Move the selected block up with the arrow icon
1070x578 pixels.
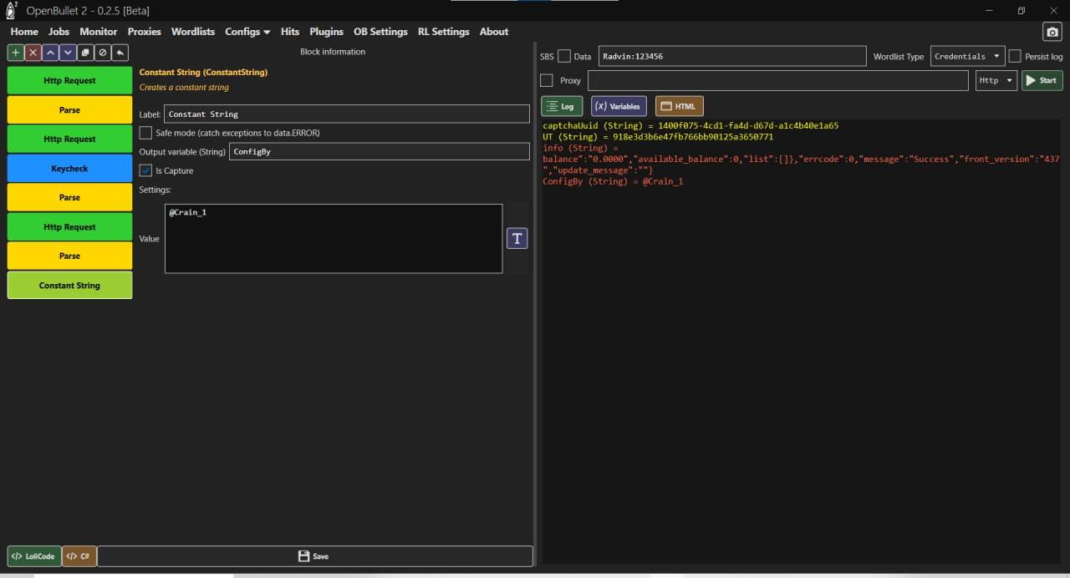point(50,52)
